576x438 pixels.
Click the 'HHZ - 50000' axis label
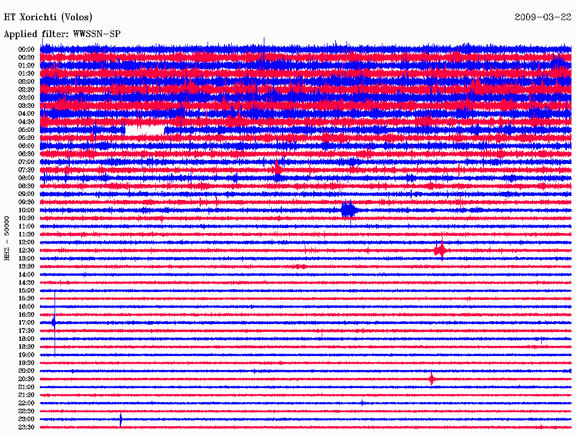coord(7,238)
